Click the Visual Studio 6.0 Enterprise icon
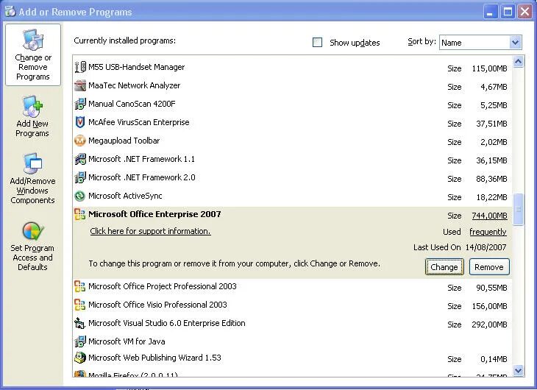This screenshot has width=537, height=390. (80, 323)
